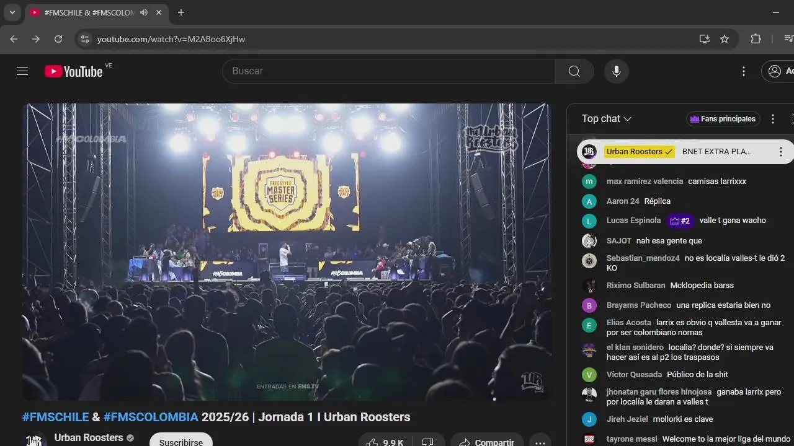This screenshot has width=794, height=446.
Task: Open #FMSCOLOMBIA hashtag link in title
Action: [x=151, y=417]
